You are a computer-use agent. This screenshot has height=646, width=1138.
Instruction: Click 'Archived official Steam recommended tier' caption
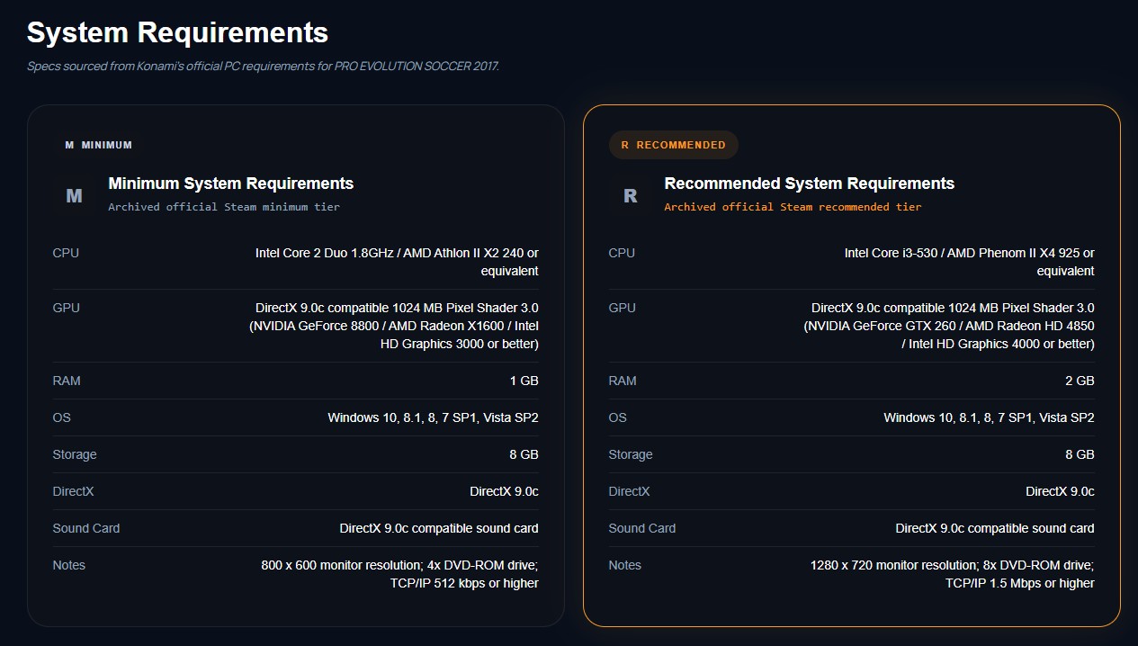coord(793,207)
